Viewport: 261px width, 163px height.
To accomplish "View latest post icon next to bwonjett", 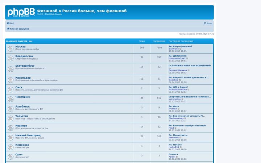I will click(x=181, y=138).
